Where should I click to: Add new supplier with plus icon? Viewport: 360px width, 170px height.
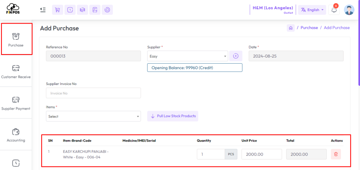tap(236, 56)
